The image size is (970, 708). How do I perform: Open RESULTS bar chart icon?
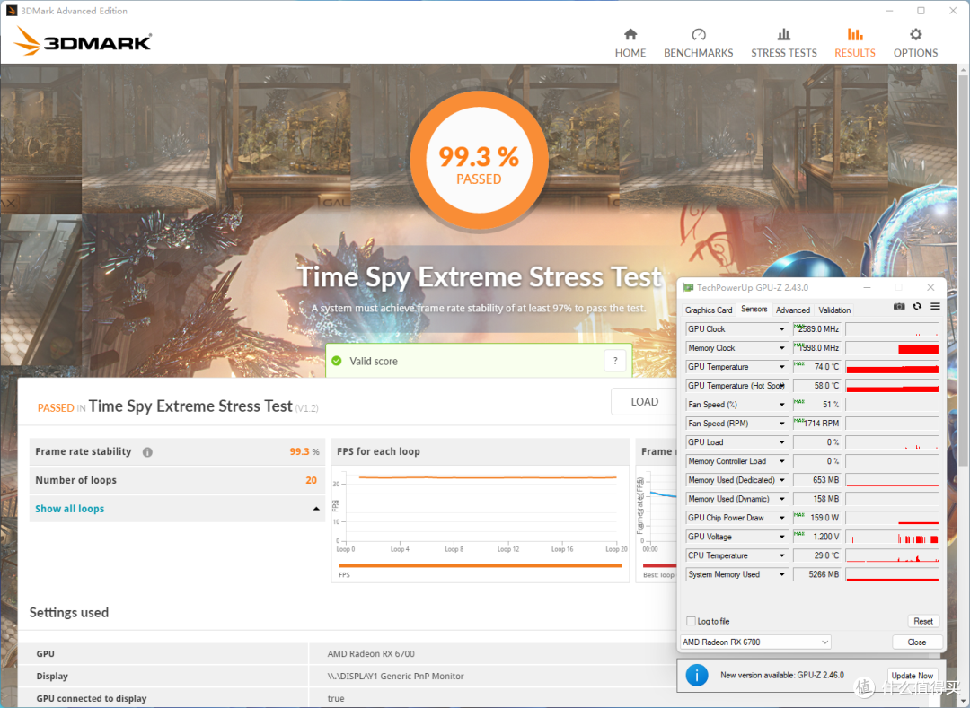pyautogui.click(x=855, y=34)
